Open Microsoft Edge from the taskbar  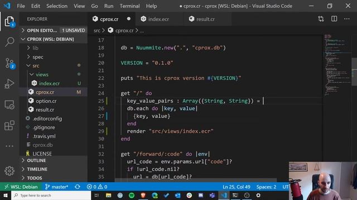[x=155, y=196]
